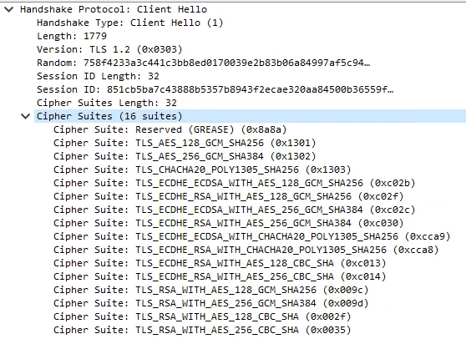This screenshot has height=339, width=466.
Task: Collapse the Cipher Suites (16 suites) node
Action: (x=26, y=116)
